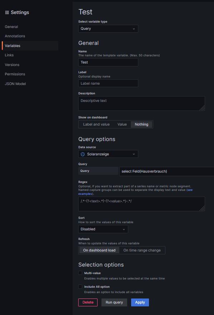Viewport: 214px width, 315px height.
Task: Choose the Value display option
Action: [122, 124]
